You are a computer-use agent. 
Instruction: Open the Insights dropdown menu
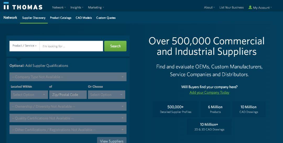coord(77,7)
